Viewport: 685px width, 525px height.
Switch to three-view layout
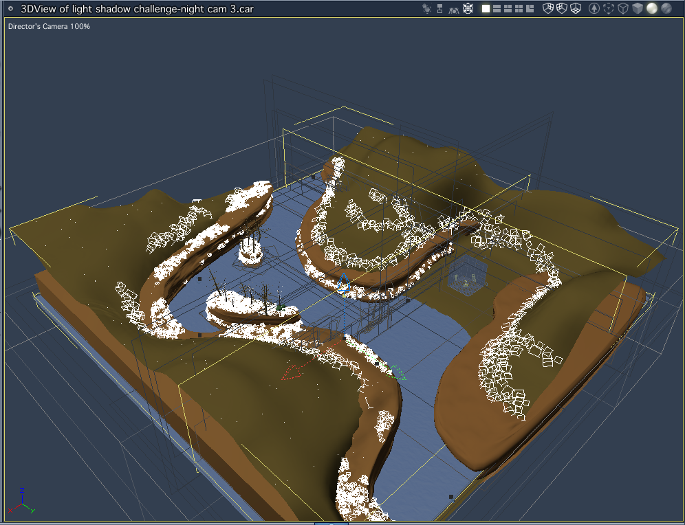point(508,8)
